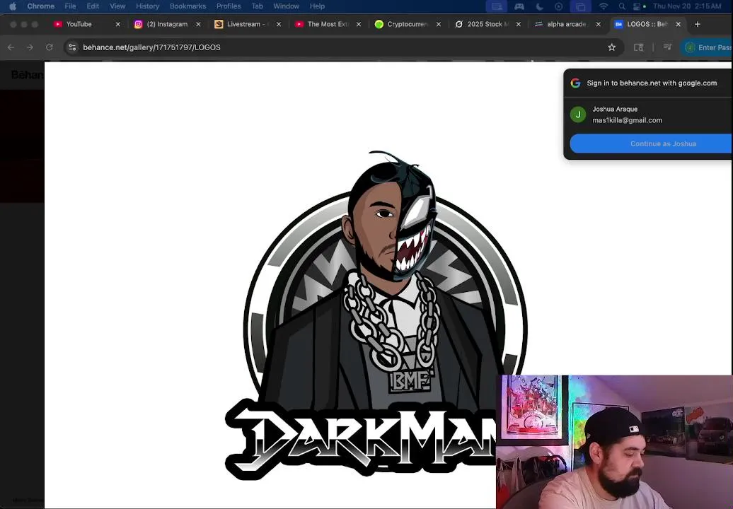Click the Behance tab favicon
This screenshot has width=733, height=509.
pyautogui.click(x=618, y=24)
